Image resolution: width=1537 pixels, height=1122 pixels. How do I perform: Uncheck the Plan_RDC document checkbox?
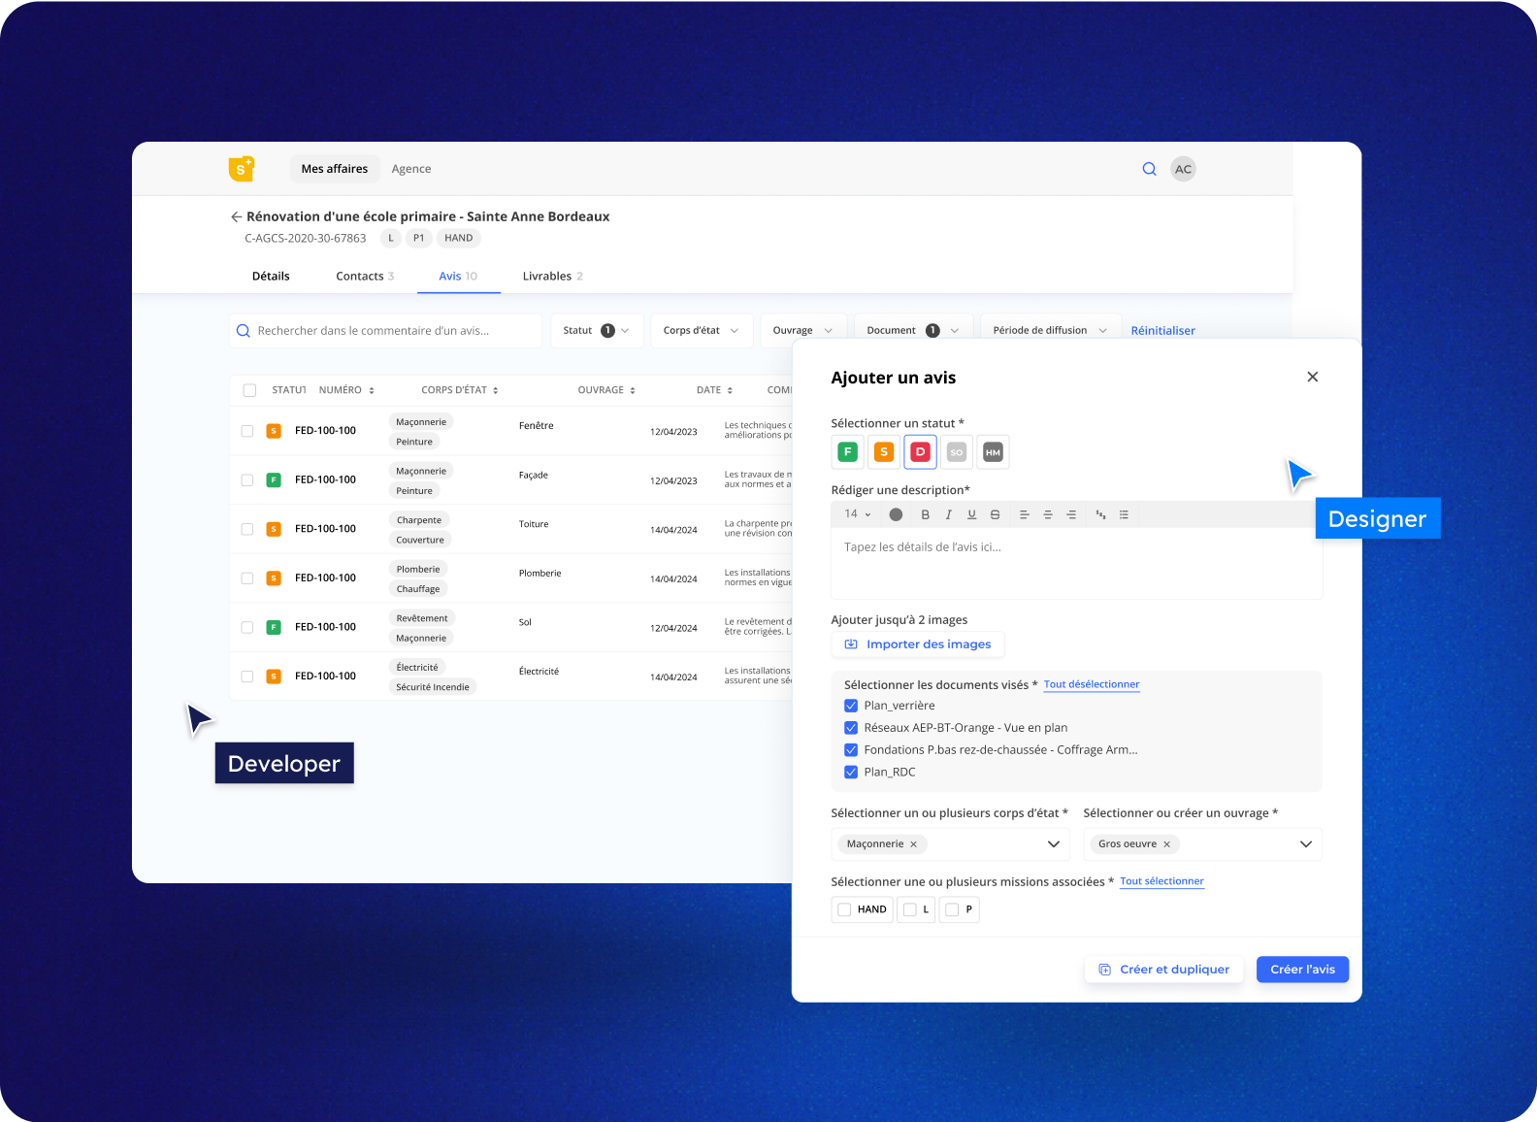851,772
